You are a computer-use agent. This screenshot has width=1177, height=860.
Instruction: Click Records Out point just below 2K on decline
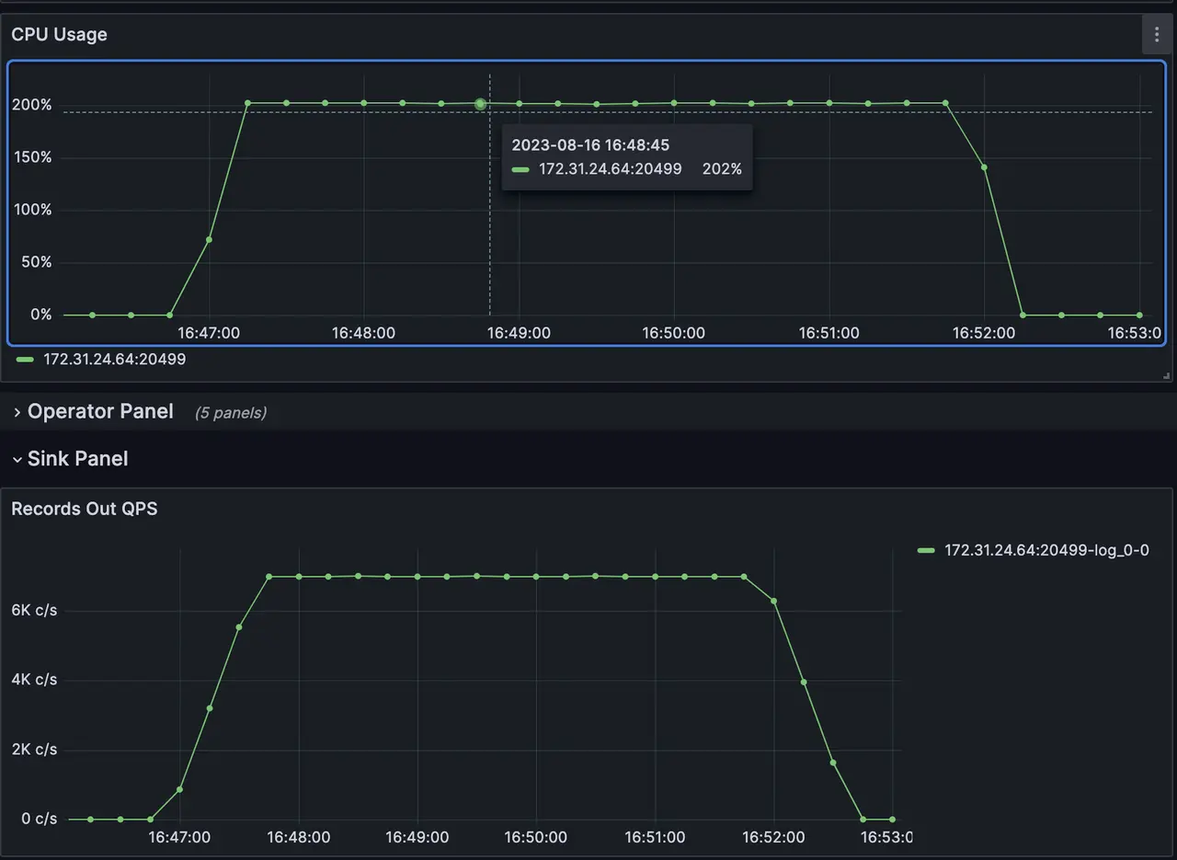[833, 763]
